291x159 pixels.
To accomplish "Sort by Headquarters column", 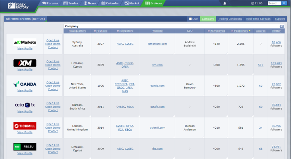I will point(77,31).
